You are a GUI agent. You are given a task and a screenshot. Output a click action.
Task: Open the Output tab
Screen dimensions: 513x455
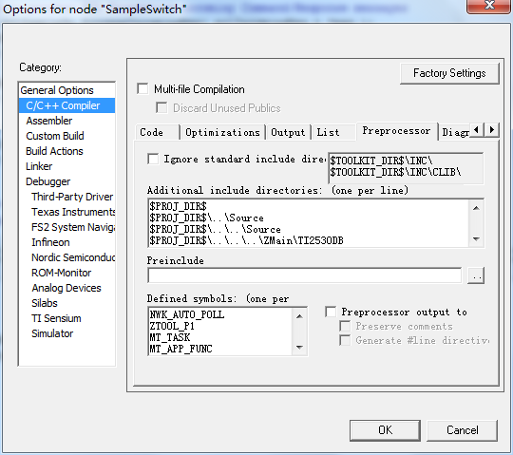click(x=288, y=132)
